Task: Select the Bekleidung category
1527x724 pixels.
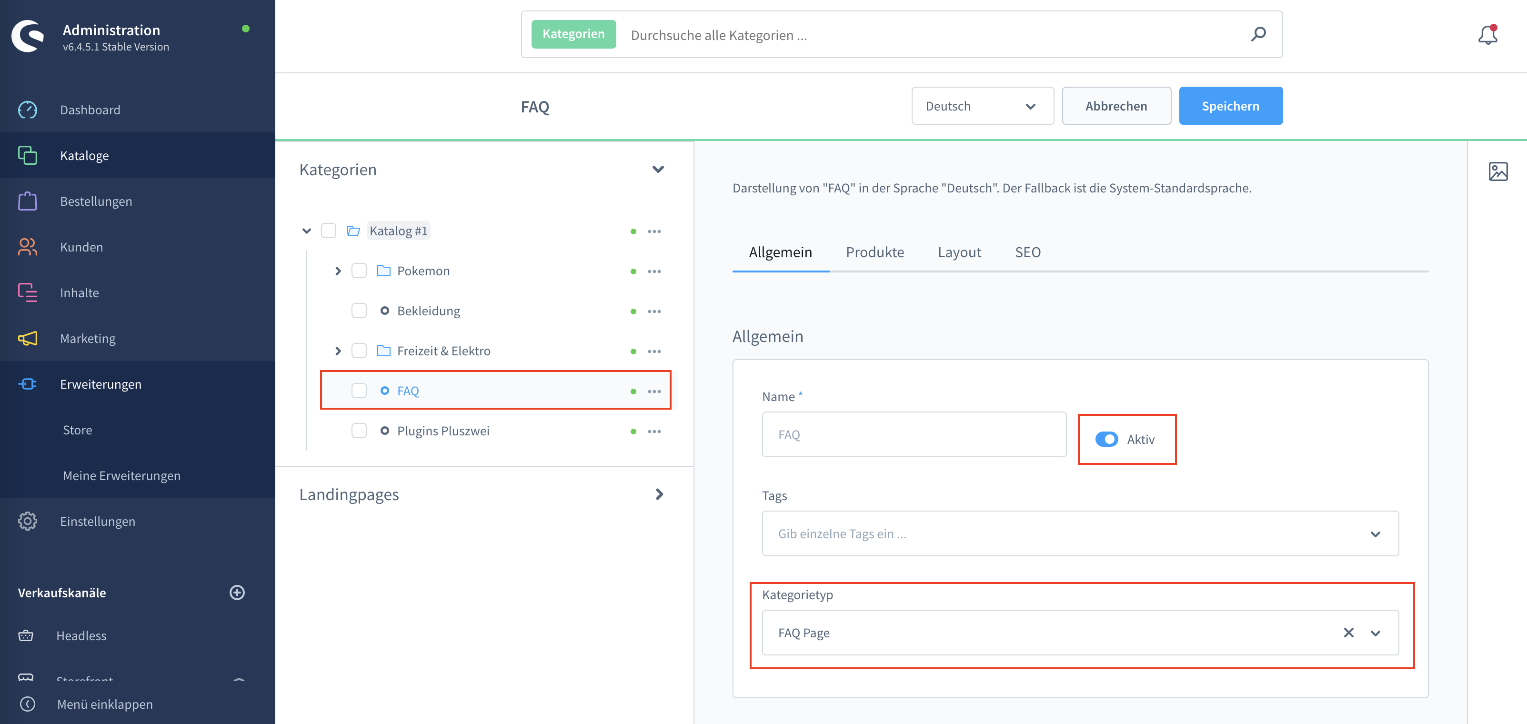Action: 428,311
